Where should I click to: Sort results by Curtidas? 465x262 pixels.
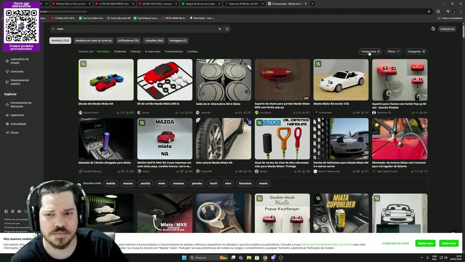pyautogui.click(x=192, y=51)
